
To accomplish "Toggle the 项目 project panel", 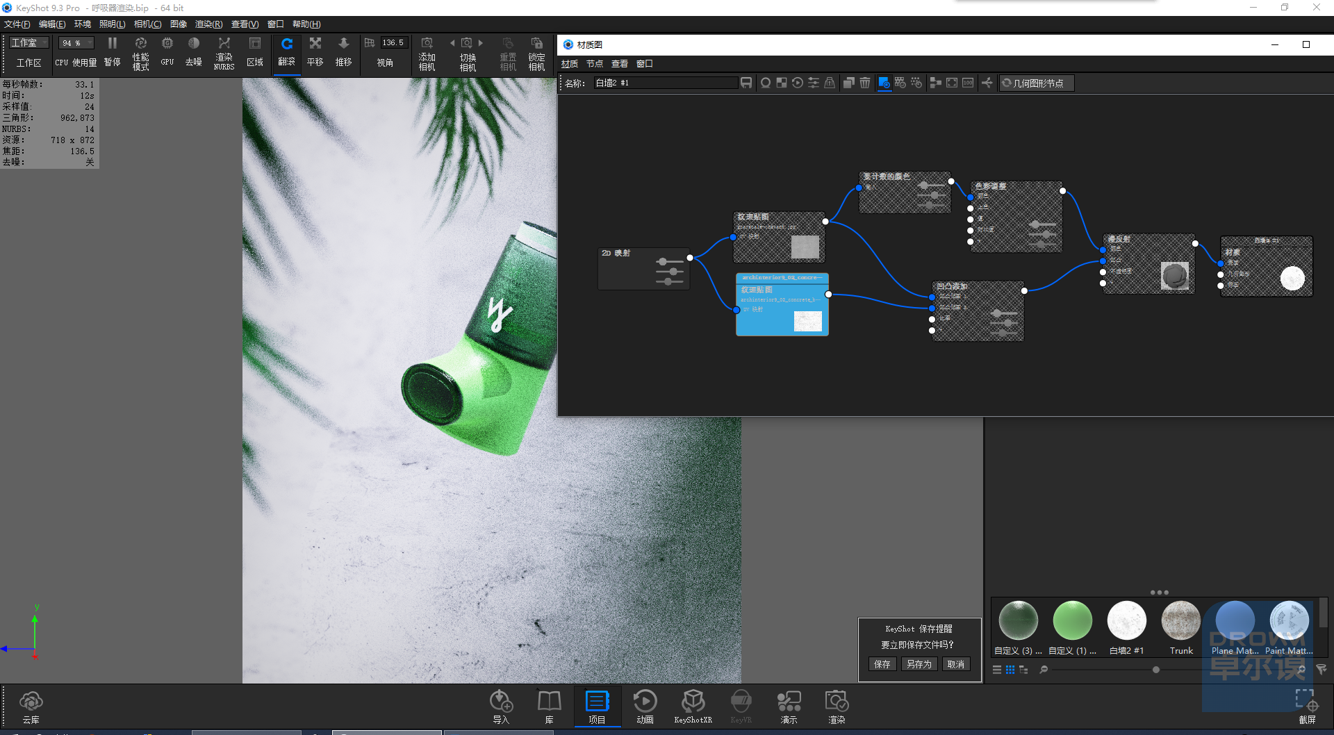I will (x=597, y=707).
